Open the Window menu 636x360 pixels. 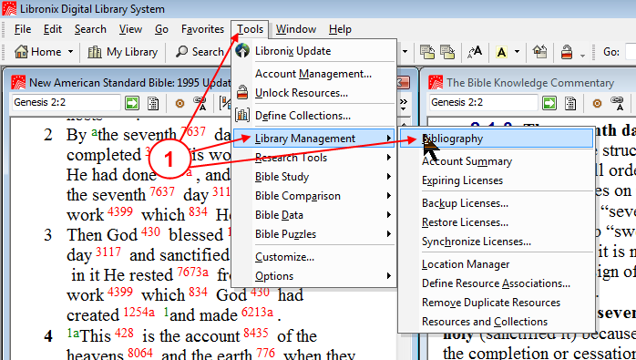point(296,29)
